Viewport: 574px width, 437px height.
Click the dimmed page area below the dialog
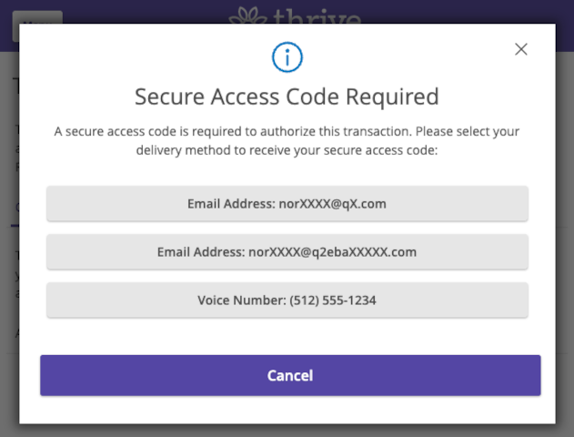pos(287,431)
